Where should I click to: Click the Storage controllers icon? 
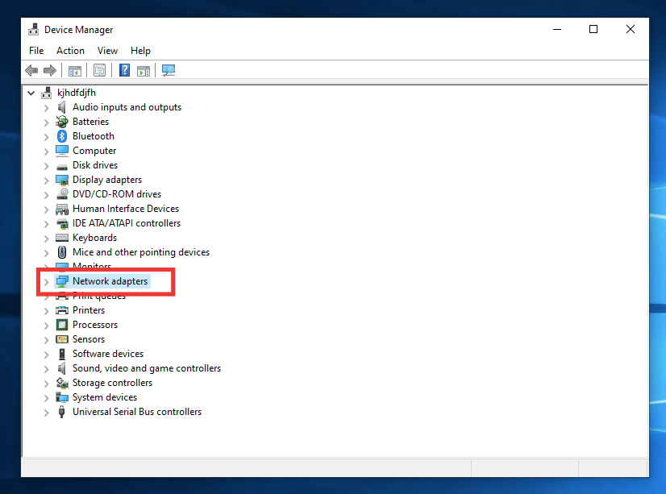pyautogui.click(x=62, y=384)
